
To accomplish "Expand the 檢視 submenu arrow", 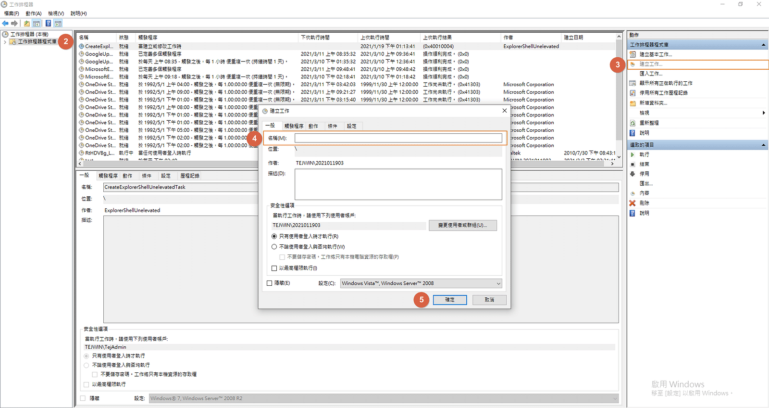I will click(763, 113).
